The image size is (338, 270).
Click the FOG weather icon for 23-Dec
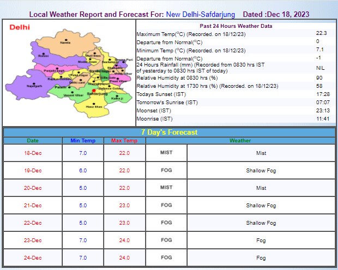pyautogui.click(x=166, y=240)
